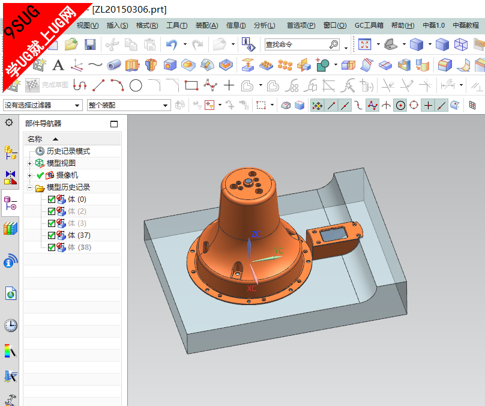Click the extrude feature icon
The height and width of the screenshot is (406, 485).
(133, 65)
